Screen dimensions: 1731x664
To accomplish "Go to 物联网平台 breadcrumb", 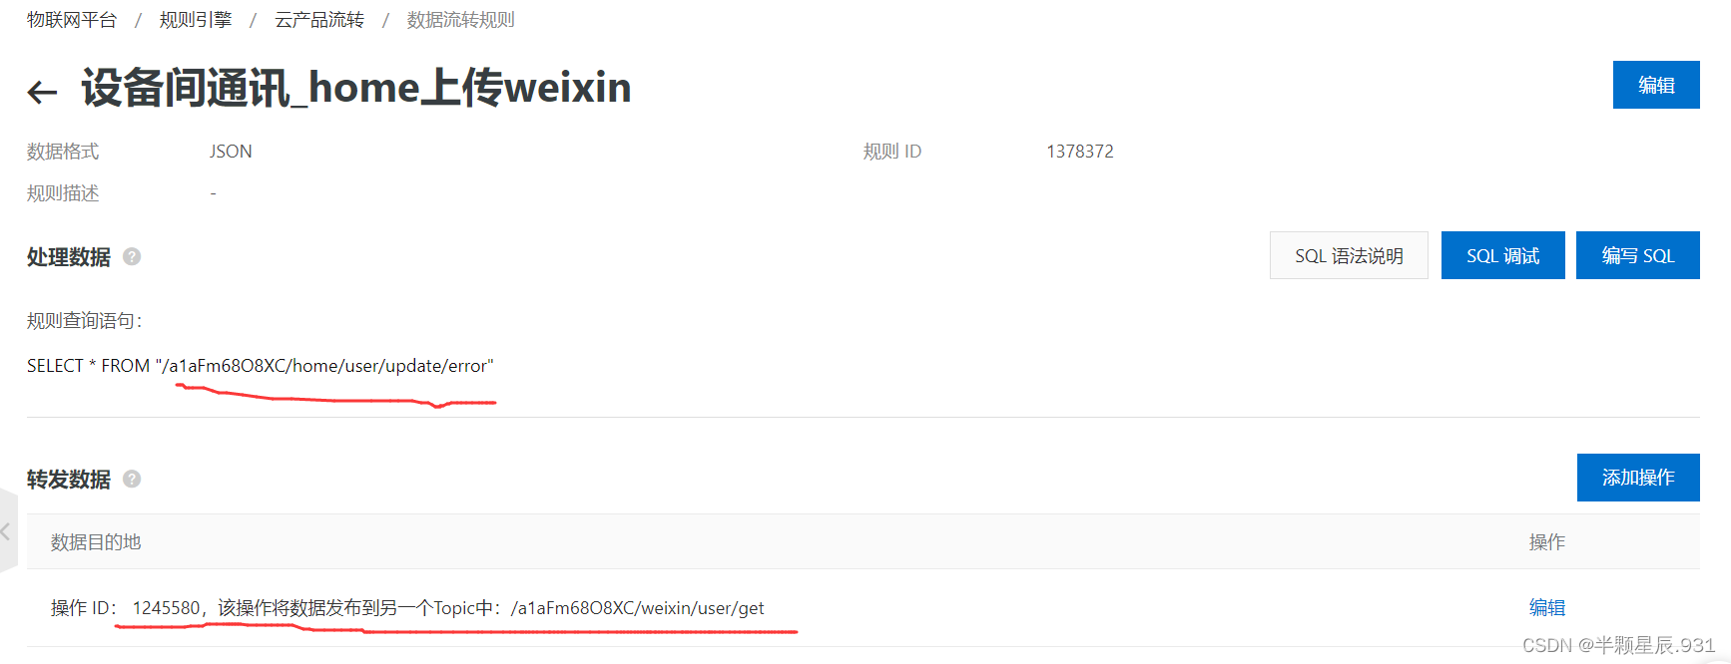I will coord(72,20).
